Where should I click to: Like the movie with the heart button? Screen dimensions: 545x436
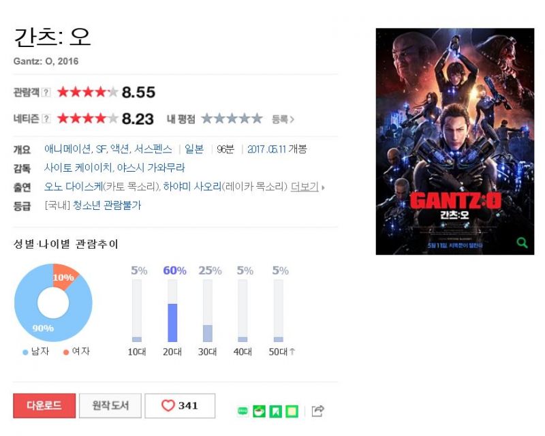(x=180, y=406)
